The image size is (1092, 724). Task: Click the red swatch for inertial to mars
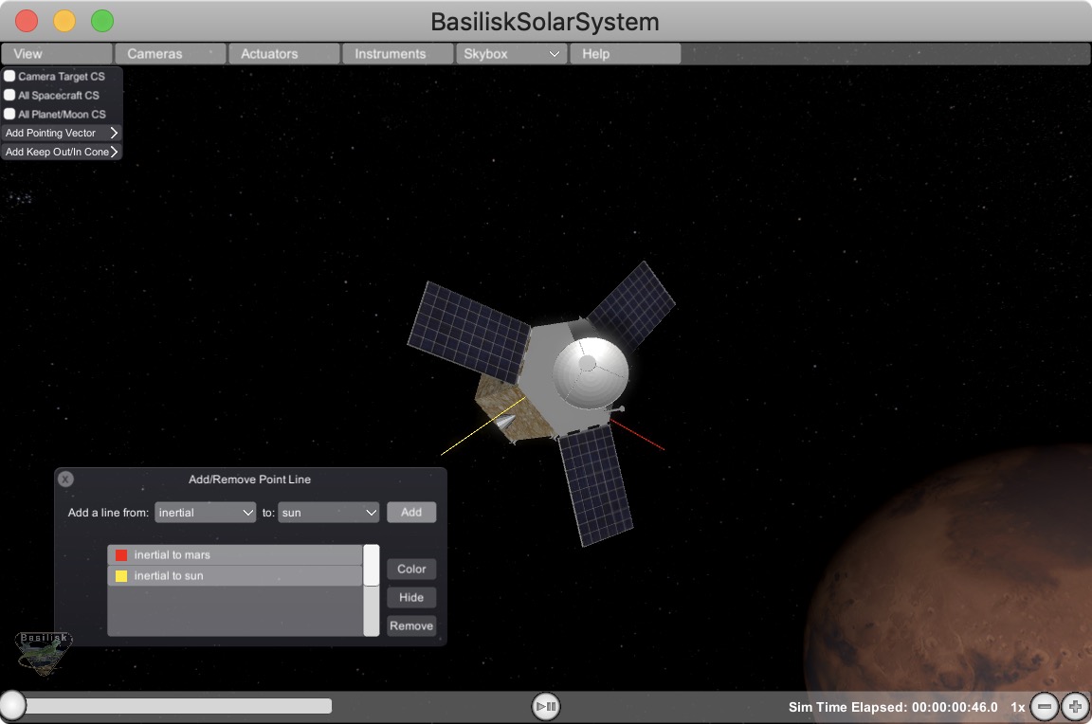click(121, 555)
